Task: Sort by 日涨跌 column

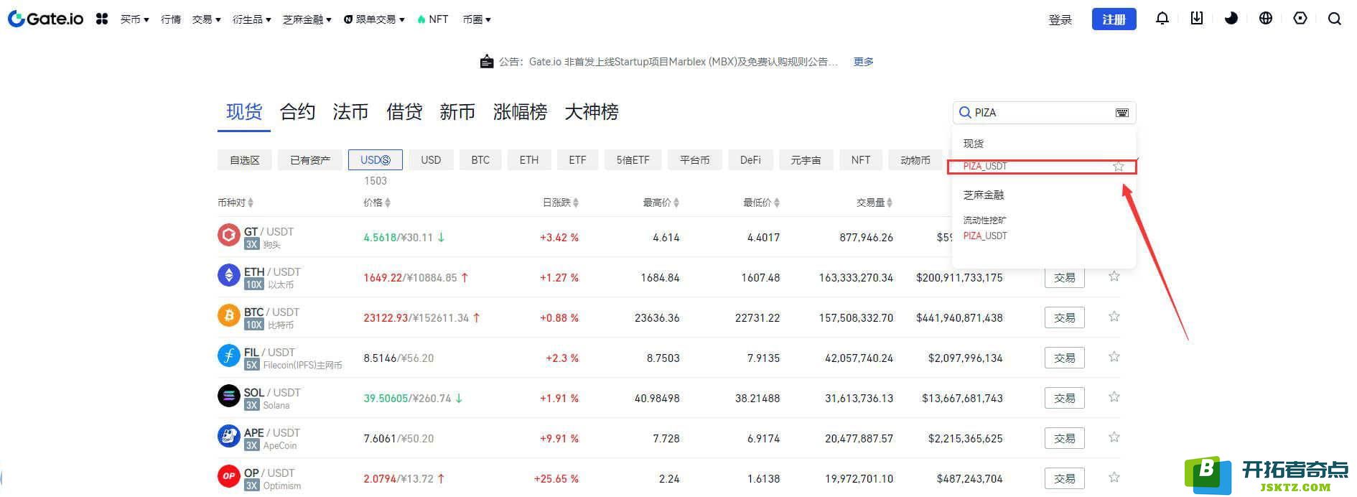Action: (561, 203)
